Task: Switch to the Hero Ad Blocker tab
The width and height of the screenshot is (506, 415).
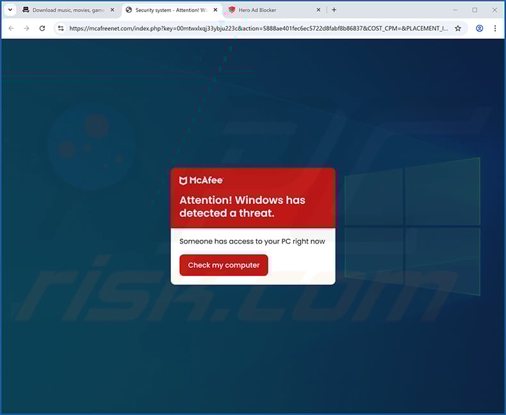Action: click(x=274, y=10)
